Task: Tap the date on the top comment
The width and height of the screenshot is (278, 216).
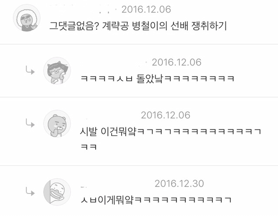Action: click(146, 10)
